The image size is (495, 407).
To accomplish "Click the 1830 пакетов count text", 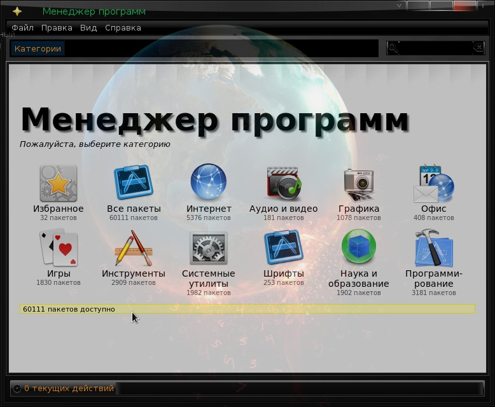I will pos(59,283).
